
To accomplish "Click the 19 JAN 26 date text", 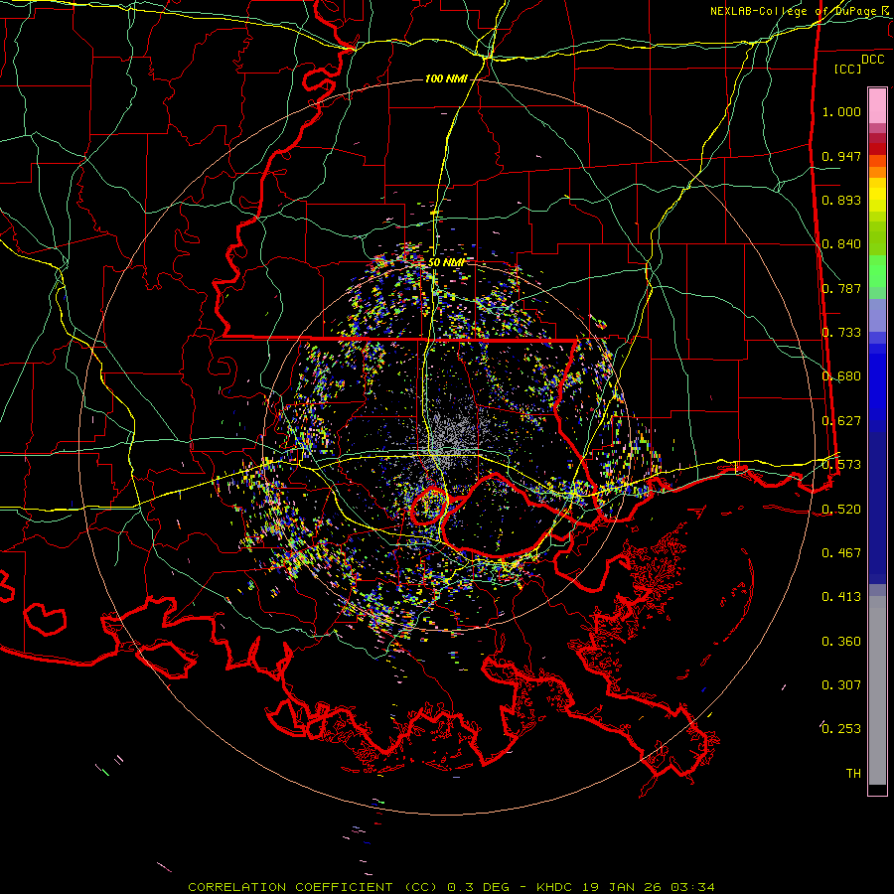I will [x=622, y=887].
